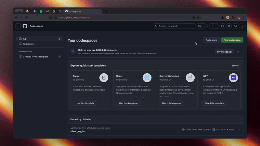The image size is (260, 146).
Task: Click the Go to docs button
Action: pos(211,40)
